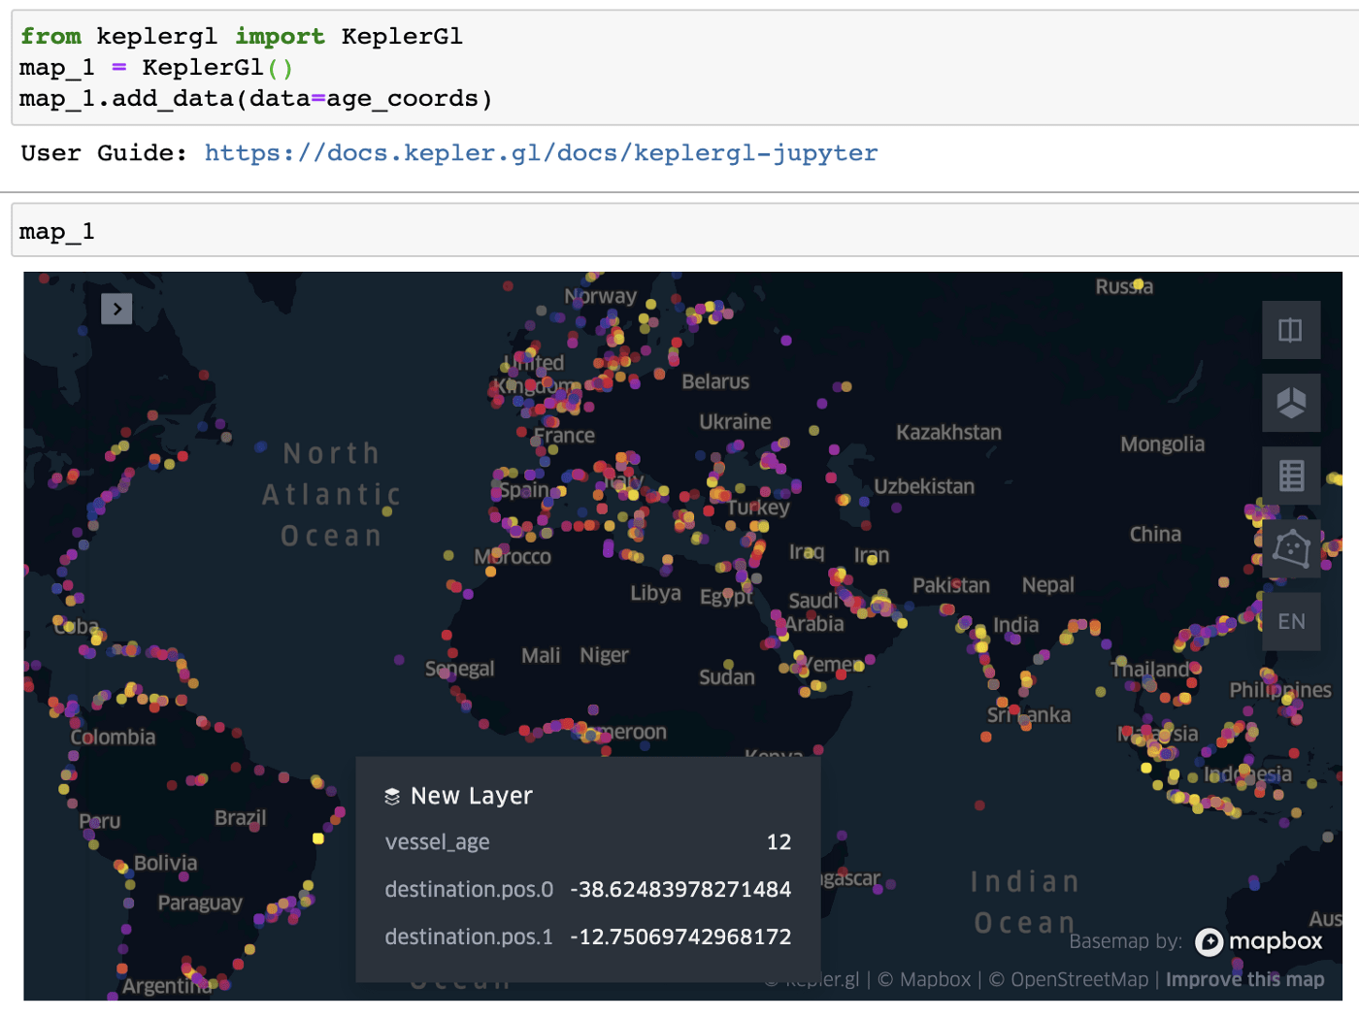Toggle the 3D map view
This screenshot has height=1019, width=1359.
[1291, 403]
